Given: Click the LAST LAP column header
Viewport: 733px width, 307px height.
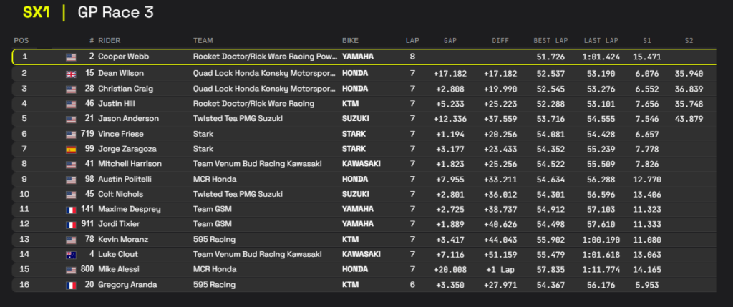Looking at the screenshot, I should [601, 41].
